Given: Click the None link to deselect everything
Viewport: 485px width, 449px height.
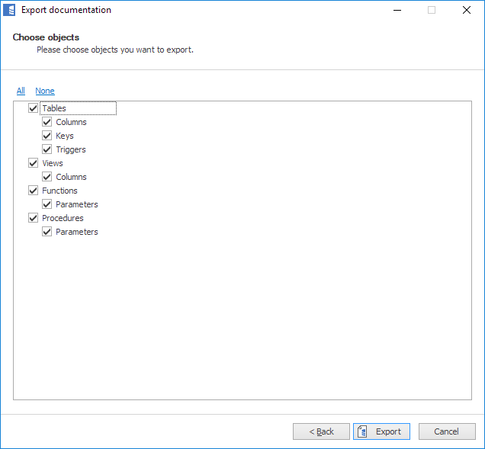Looking at the screenshot, I should point(45,91).
